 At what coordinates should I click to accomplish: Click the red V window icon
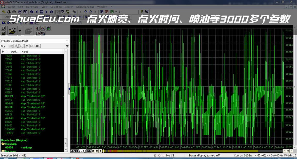(x=107, y=12)
